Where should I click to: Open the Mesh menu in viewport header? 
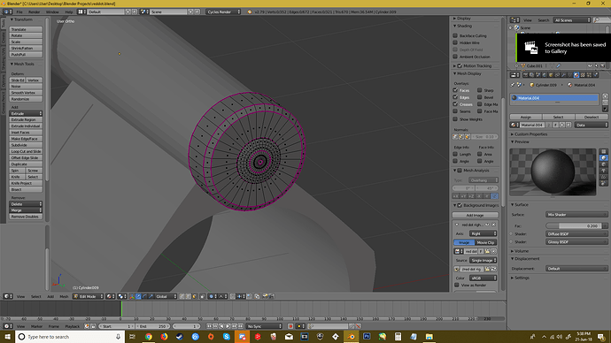tap(64, 296)
